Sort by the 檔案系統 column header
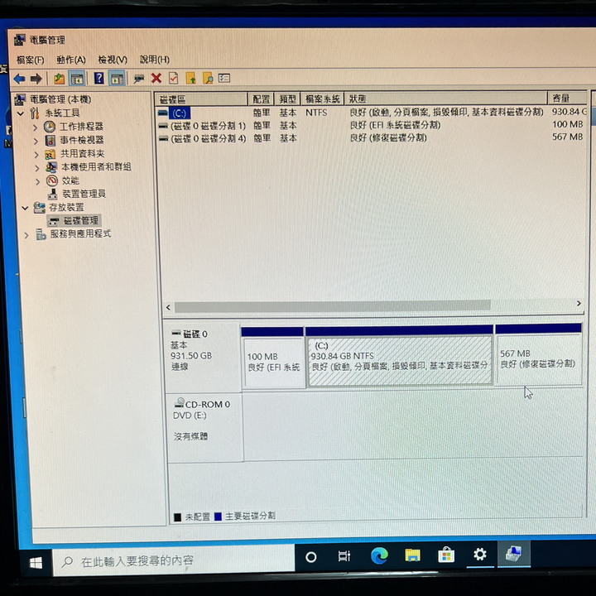 coord(322,99)
